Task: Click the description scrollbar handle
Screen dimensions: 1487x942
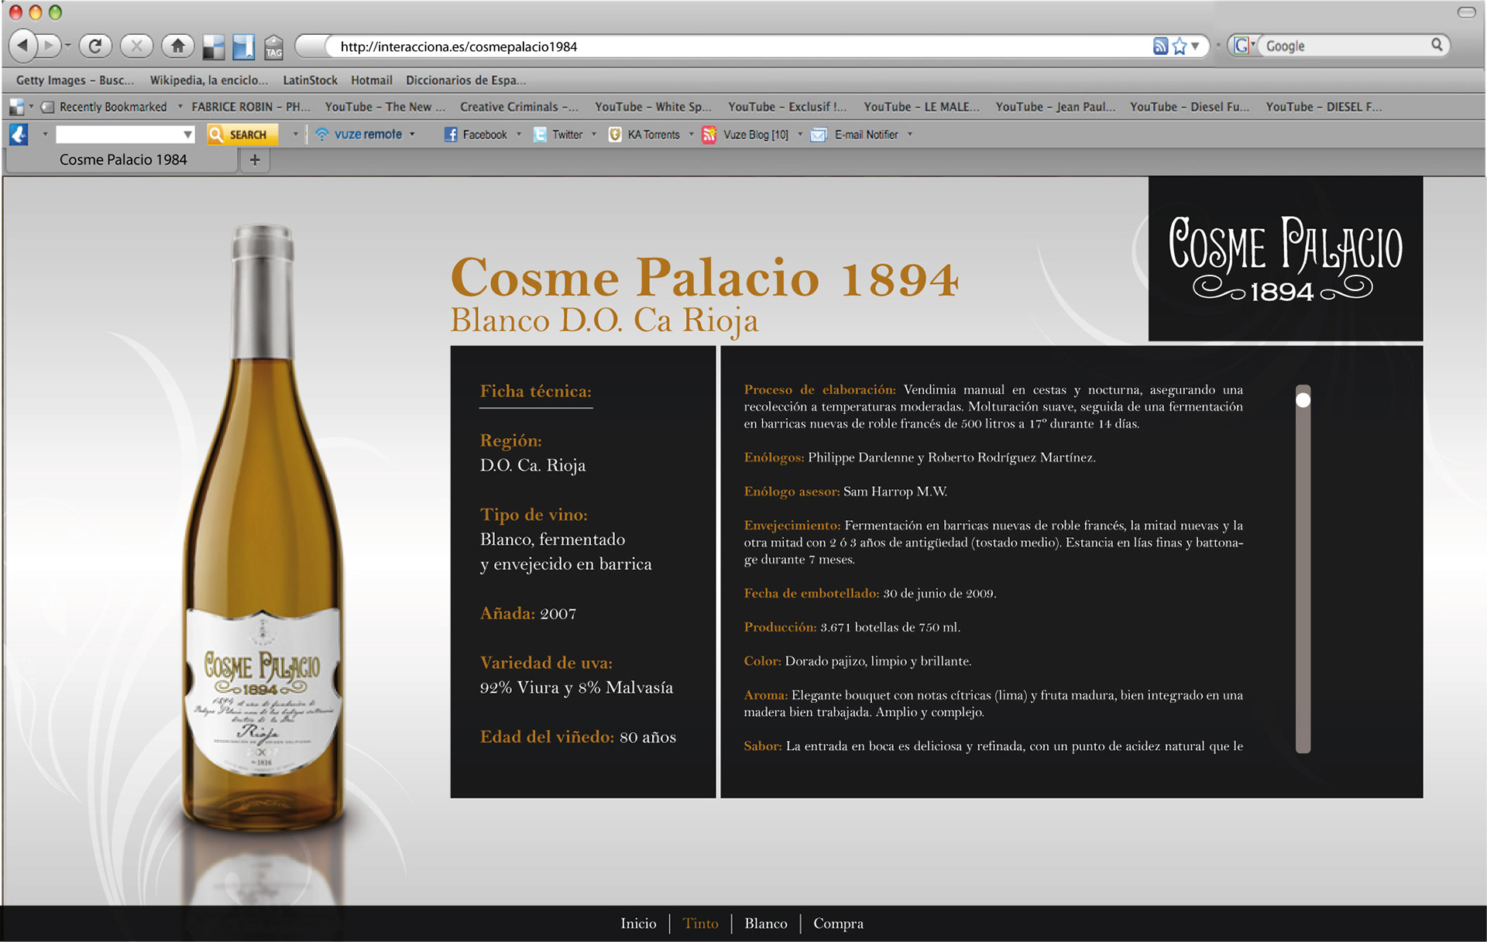Action: point(1303,399)
